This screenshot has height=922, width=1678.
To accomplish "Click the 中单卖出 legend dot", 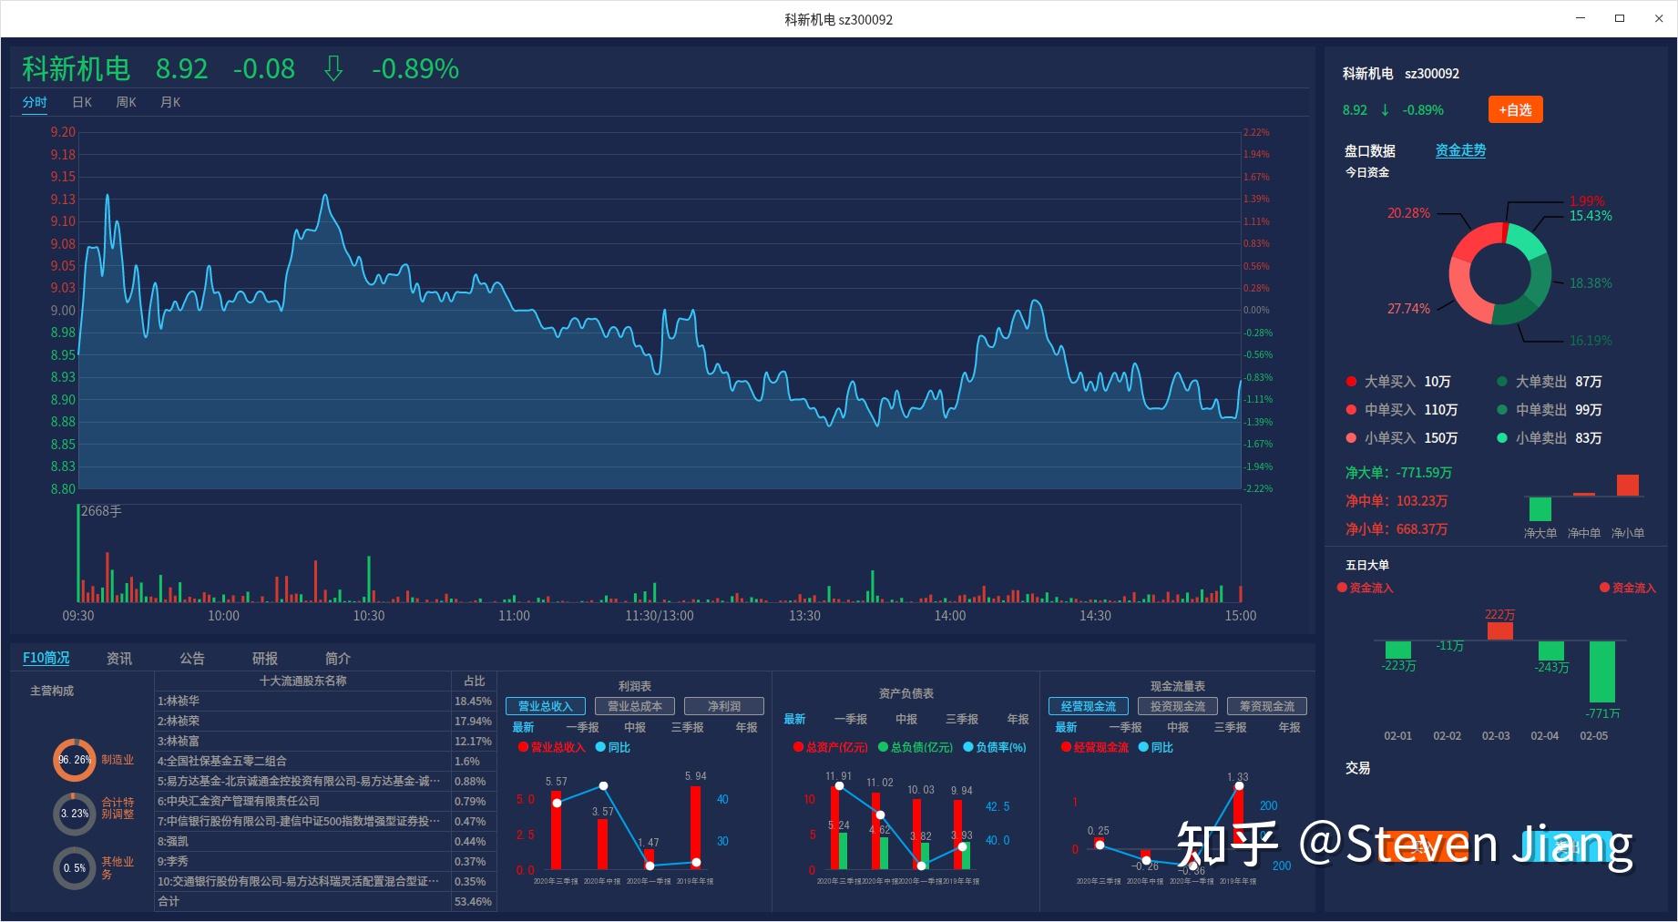I will pyautogui.click(x=1502, y=410).
